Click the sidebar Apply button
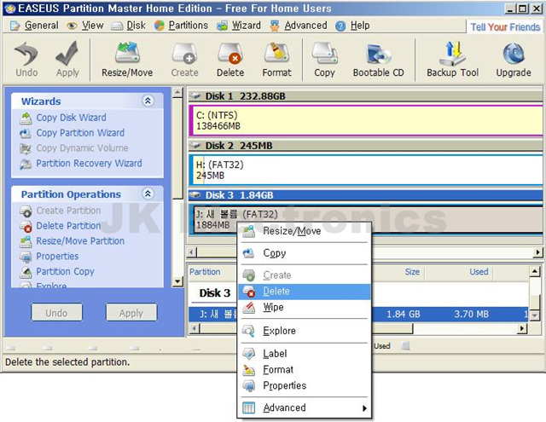 pyautogui.click(x=131, y=313)
